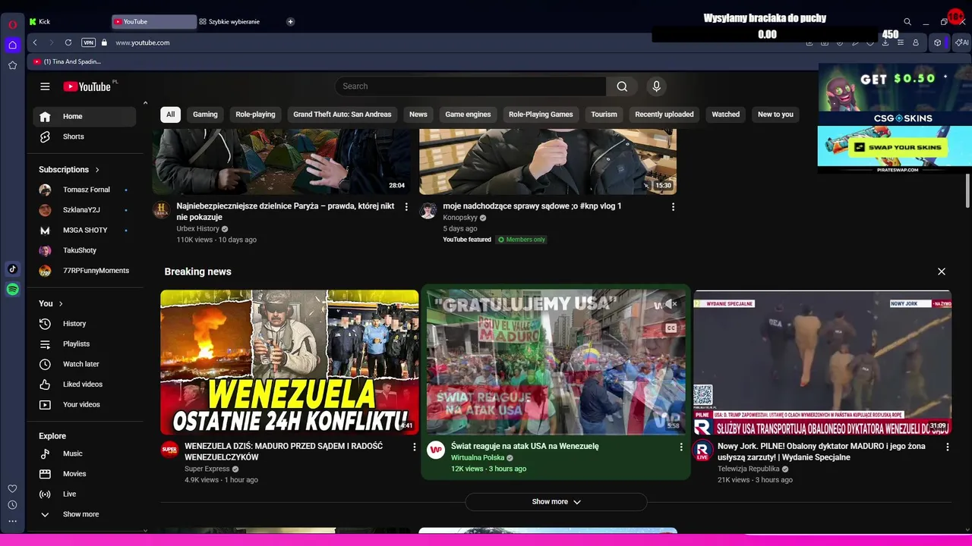Expand Show more under Breaking news
This screenshot has height=546, width=972.
556,502
